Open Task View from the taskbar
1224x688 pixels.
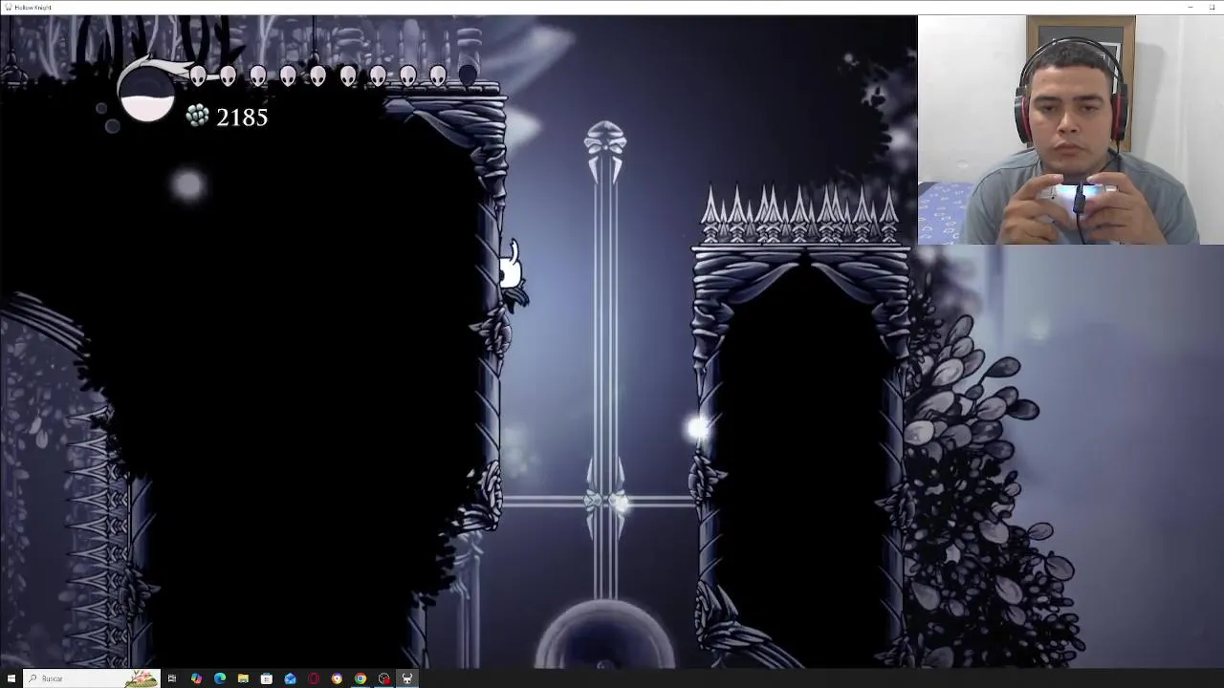tap(172, 678)
